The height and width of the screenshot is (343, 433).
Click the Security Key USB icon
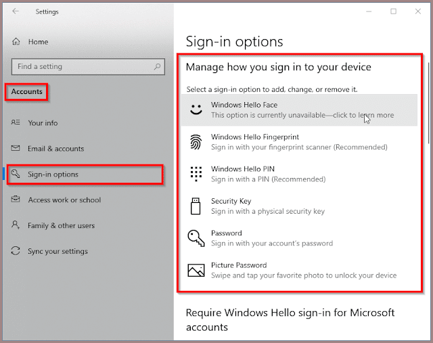coord(196,206)
